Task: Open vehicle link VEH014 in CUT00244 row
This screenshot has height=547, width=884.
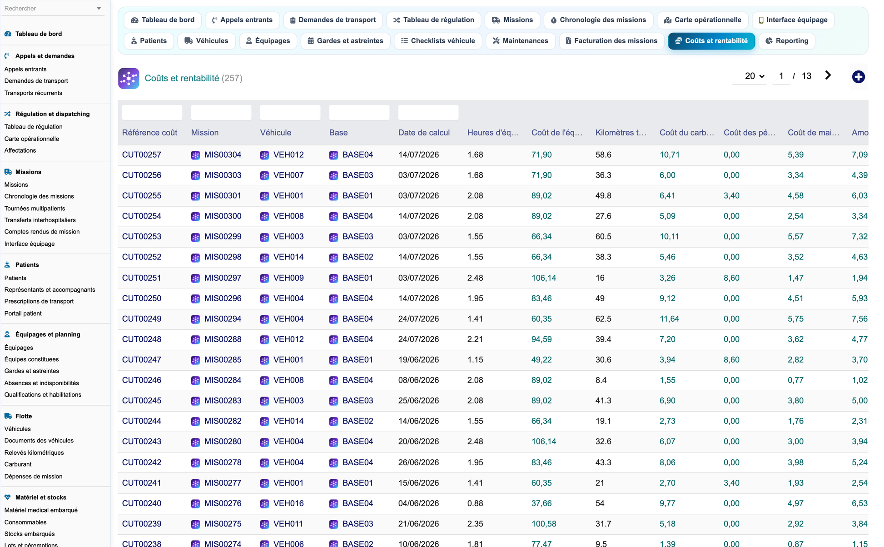Action: click(x=288, y=421)
